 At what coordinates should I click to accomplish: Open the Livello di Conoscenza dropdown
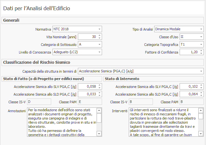pos(100,52)
